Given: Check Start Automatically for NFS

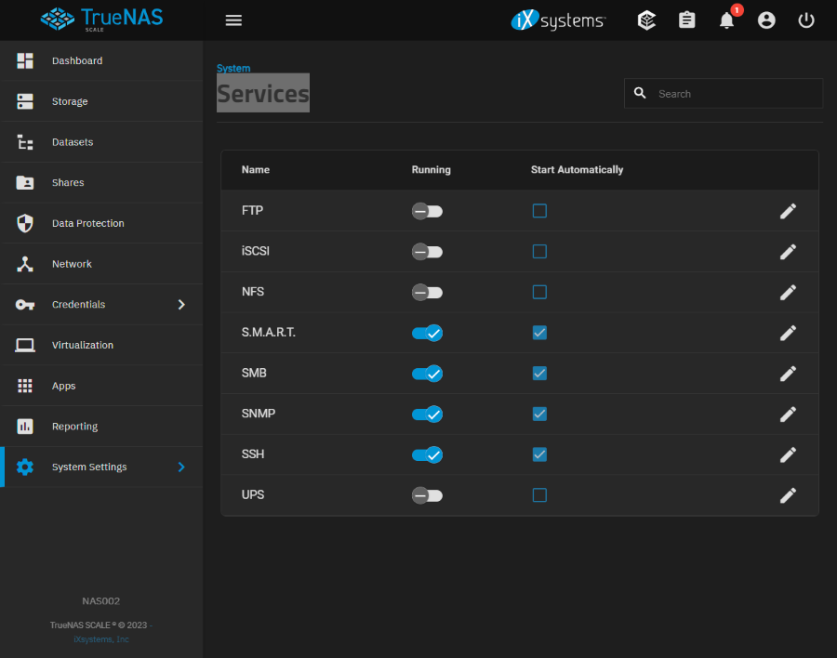Looking at the screenshot, I should coord(539,292).
